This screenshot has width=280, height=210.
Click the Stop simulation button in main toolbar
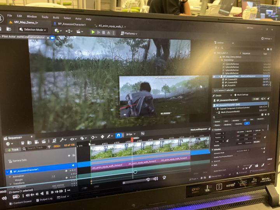click(103, 33)
